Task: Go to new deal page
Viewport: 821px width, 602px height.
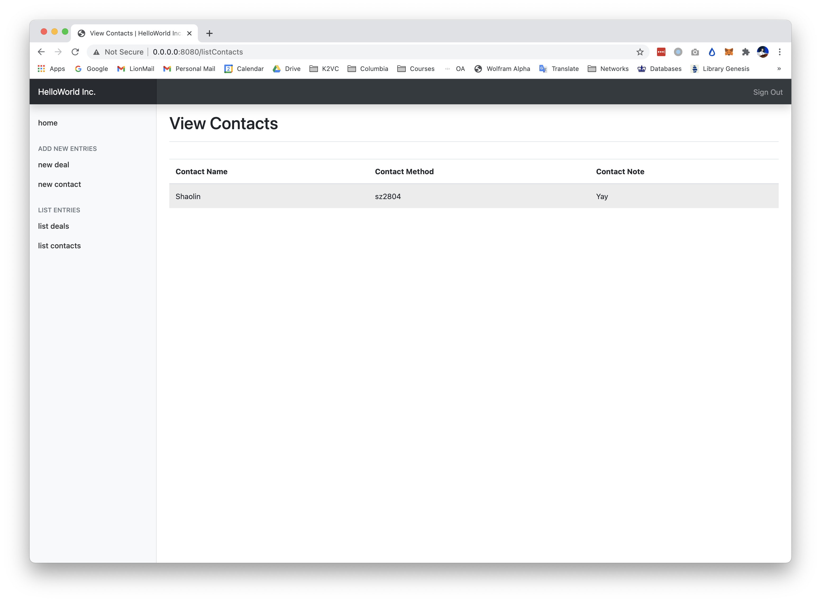Action: [x=53, y=165]
